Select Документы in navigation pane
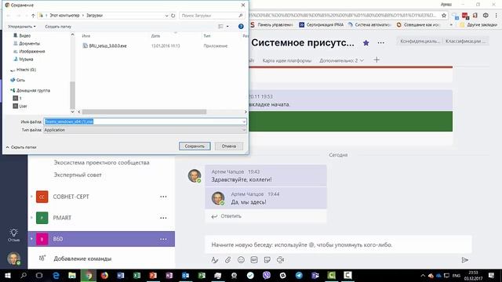Screen dimensions: 502x282 coord(30,44)
